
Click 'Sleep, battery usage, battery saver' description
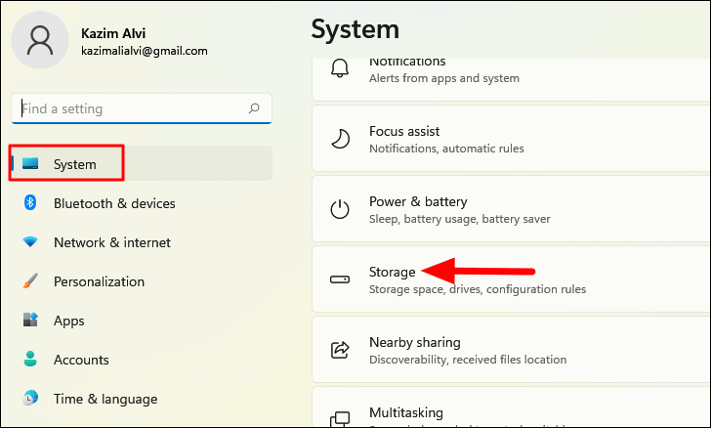pyautogui.click(x=459, y=219)
